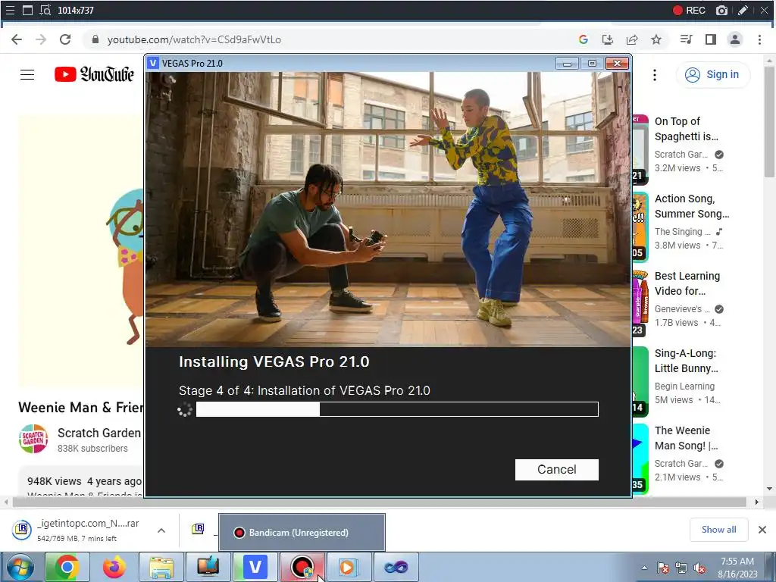Click the Firefox taskbar icon

[x=114, y=567]
